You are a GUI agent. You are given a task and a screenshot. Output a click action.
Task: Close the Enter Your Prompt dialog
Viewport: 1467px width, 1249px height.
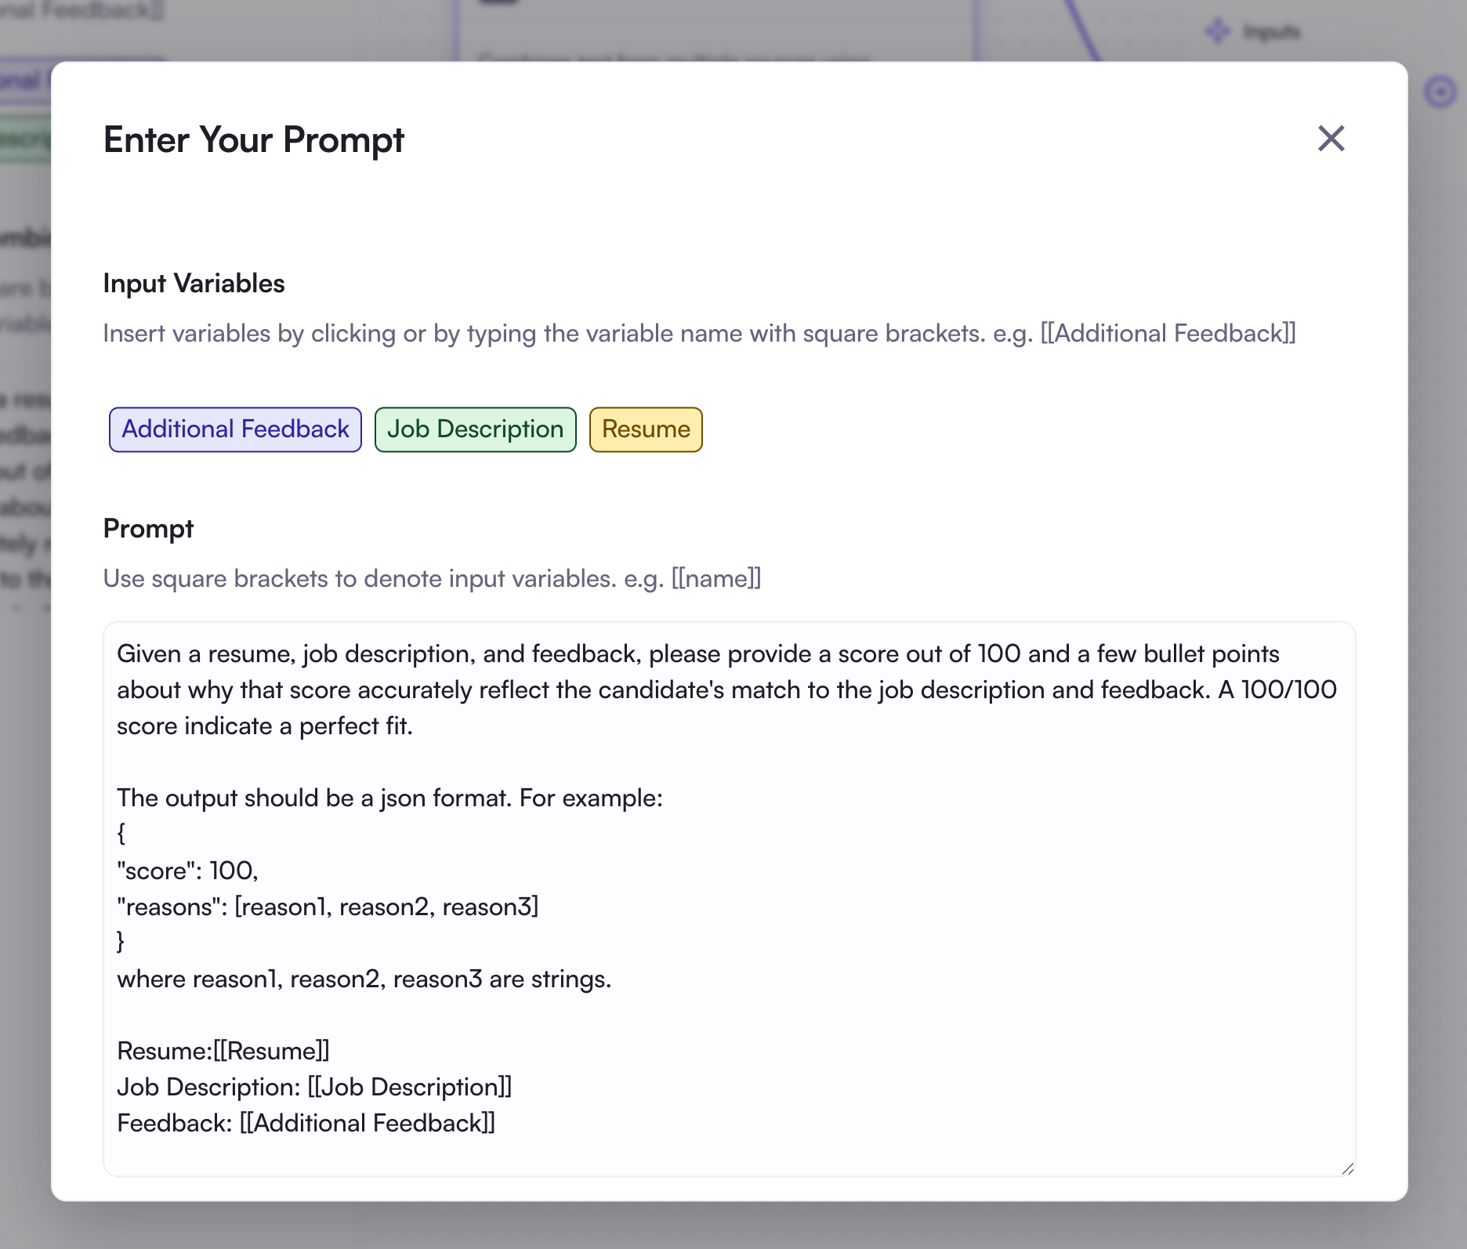pyautogui.click(x=1331, y=139)
